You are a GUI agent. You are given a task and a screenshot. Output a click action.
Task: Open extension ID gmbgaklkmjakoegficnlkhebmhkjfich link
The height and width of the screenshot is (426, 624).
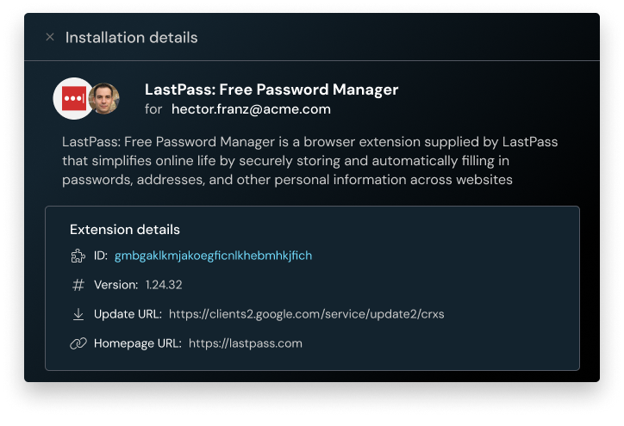213,255
